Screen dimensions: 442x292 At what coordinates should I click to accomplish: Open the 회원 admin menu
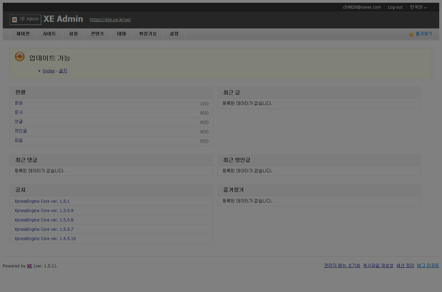pos(73,34)
